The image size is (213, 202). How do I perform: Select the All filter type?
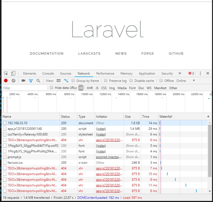[81, 88]
